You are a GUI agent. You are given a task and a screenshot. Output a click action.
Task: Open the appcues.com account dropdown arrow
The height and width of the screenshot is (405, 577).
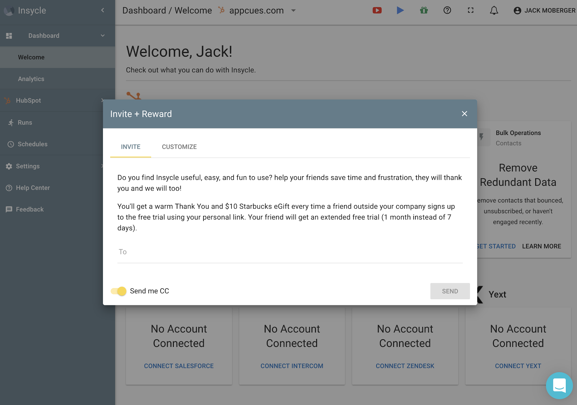(x=294, y=10)
